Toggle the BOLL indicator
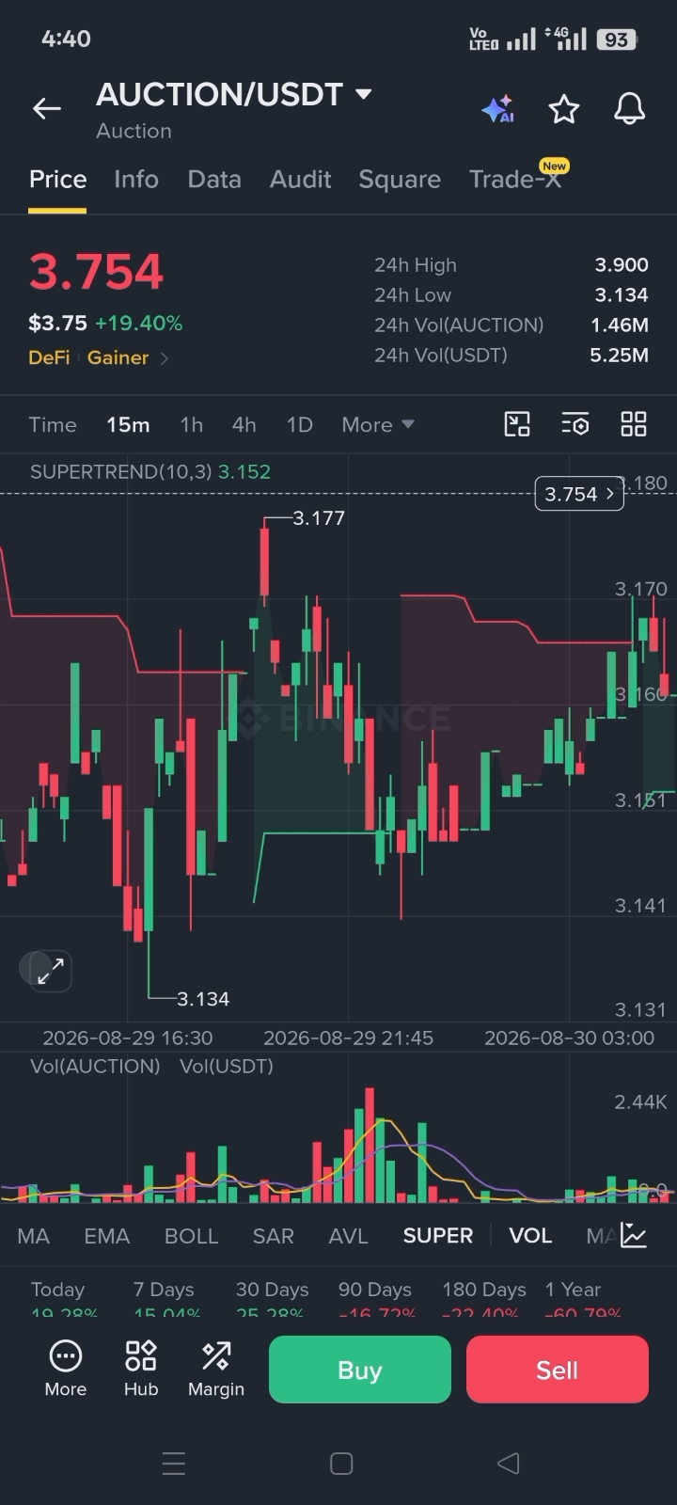The image size is (677, 1505). [x=192, y=1235]
